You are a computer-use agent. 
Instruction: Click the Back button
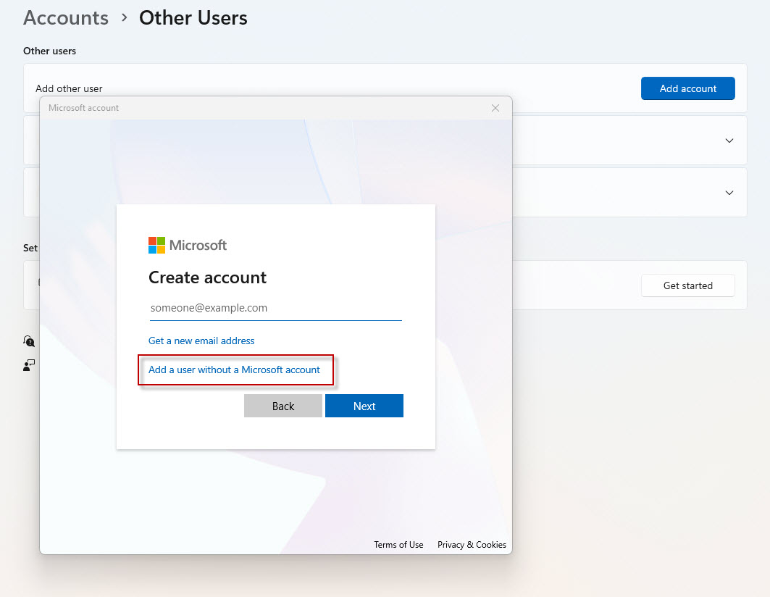pos(283,406)
